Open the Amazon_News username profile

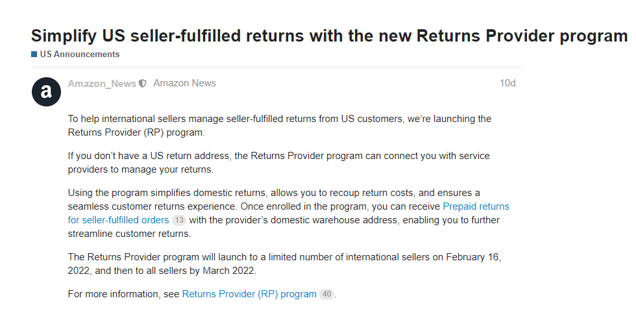click(102, 84)
